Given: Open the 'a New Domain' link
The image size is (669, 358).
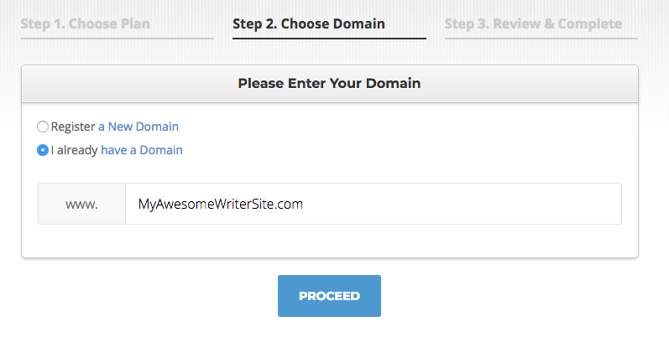Looking at the screenshot, I should click(139, 127).
